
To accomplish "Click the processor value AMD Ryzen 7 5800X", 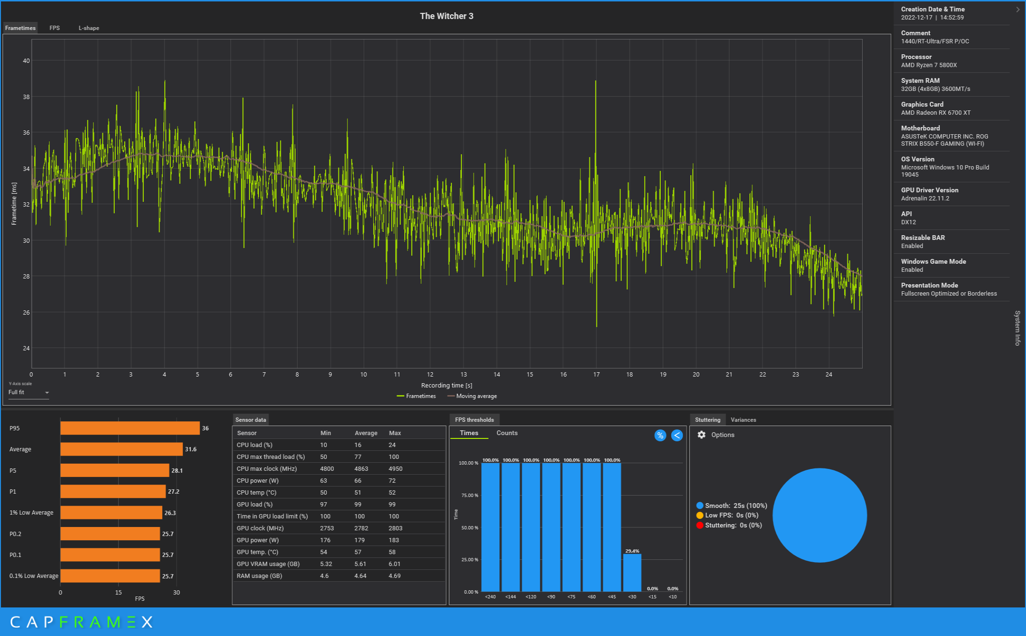I will click(x=928, y=65).
